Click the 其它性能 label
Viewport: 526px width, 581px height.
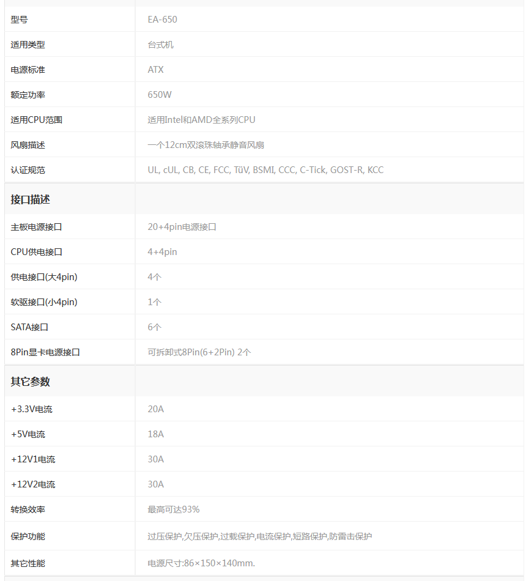click(x=28, y=563)
